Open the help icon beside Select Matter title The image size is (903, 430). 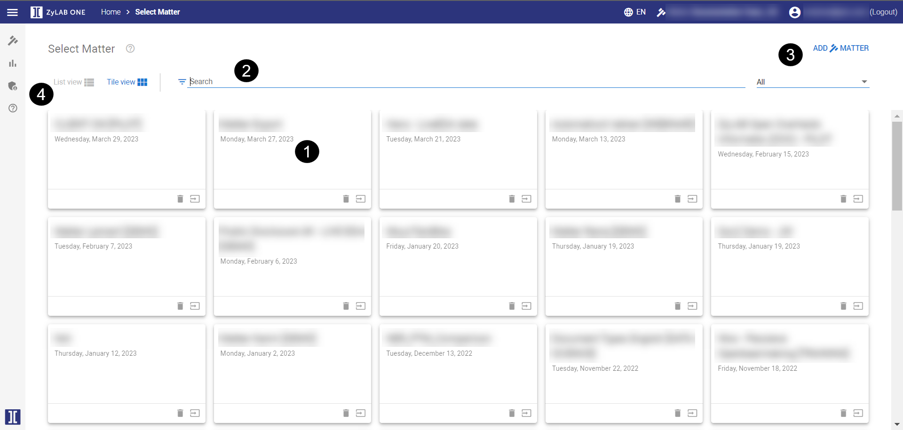[130, 48]
